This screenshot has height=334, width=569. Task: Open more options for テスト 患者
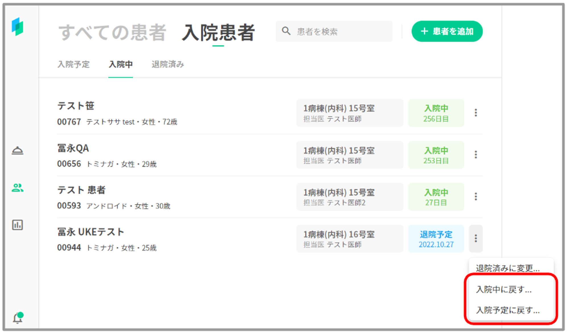476,197
